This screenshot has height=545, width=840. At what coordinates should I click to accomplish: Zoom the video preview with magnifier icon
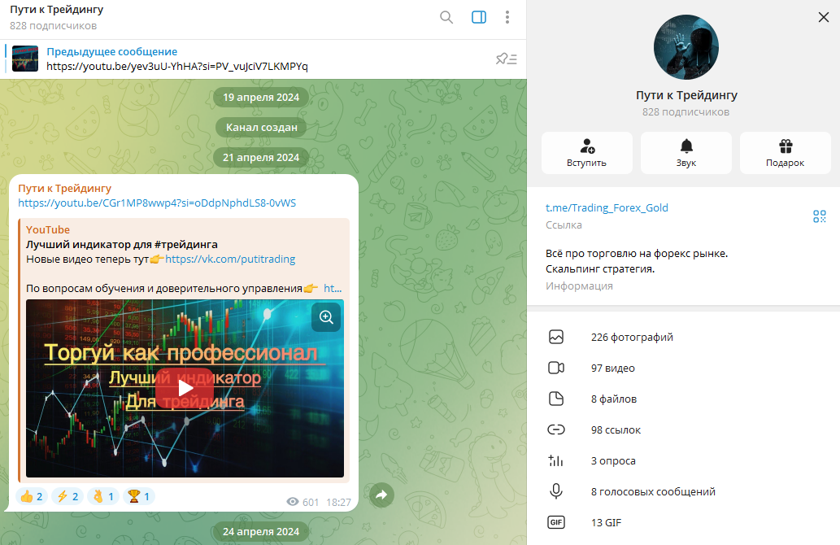[326, 317]
